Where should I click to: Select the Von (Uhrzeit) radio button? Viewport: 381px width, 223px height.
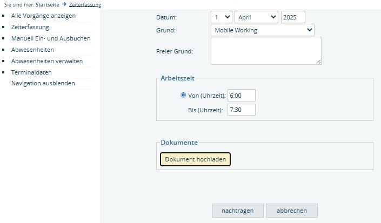coord(183,96)
